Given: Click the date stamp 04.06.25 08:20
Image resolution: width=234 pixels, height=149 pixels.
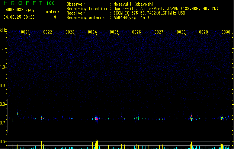Looking at the screenshot, I should pos(19,17).
